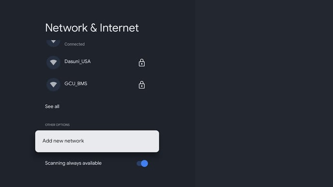Choose the Dasuni_USA name text
The width and height of the screenshot is (333, 187).
pyautogui.click(x=77, y=61)
